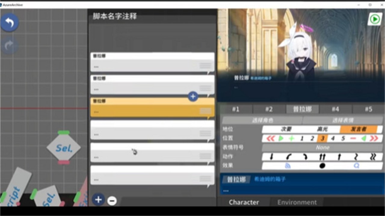Open the 选择表情 expression selector
The height and width of the screenshot is (216, 385).
pos(343,120)
